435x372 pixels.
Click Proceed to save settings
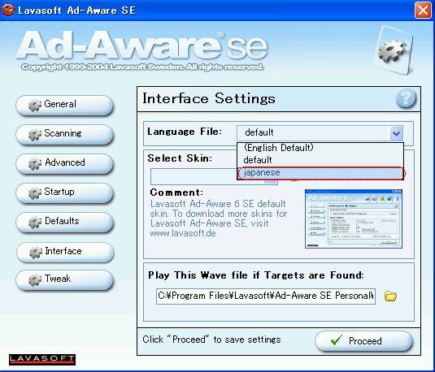363,340
